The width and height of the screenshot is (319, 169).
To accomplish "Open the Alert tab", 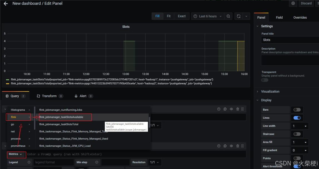I will (x=83, y=96).
